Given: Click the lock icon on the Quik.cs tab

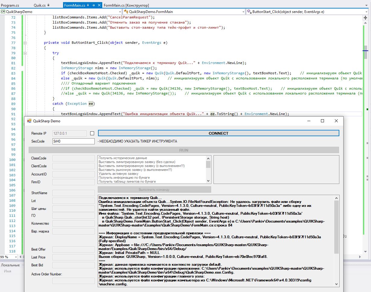Looking at the screenshot, I should click(48, 5).
